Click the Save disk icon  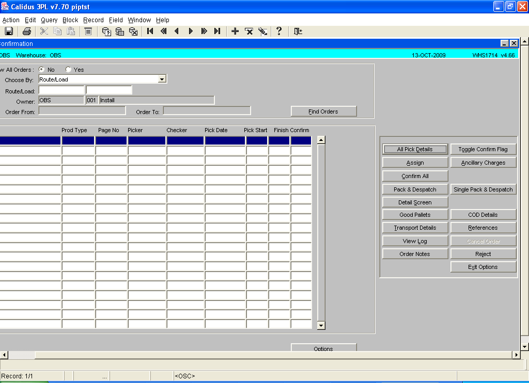point(9,31)
